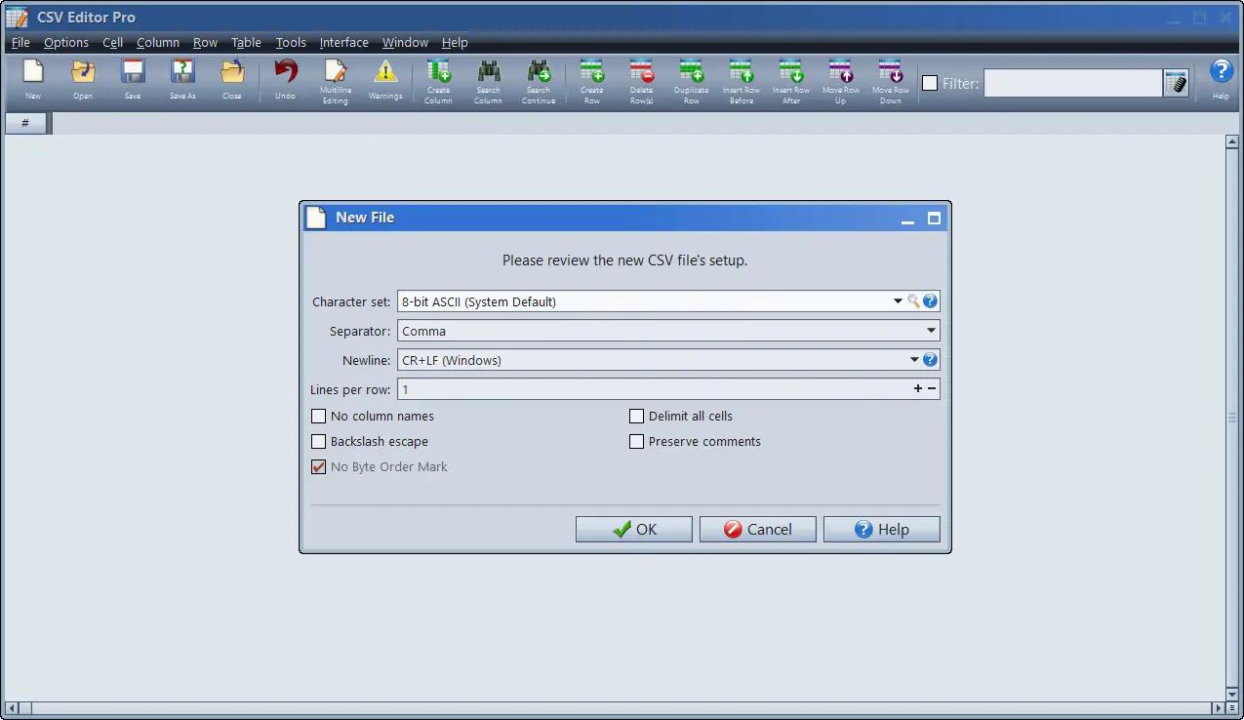Confirm the new file with OK
Viewport: 1244px width, 720px height.
click(x=634, y=529)
